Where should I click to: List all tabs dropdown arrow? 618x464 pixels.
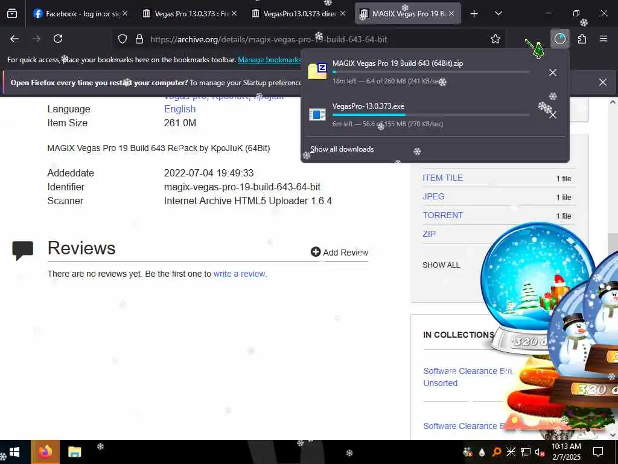tap(498, 13)
